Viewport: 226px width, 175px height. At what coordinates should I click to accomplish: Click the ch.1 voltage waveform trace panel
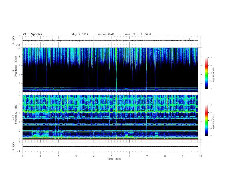click(112, 41)
